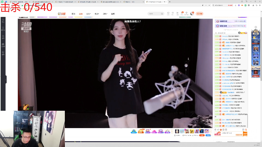Click the second icon in the left dark sidebar
Image resolution: width=262 pixels, height=147 pixels.
pos(3,29)
